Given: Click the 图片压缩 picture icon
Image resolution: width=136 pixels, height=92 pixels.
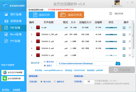Looking at the screenshot, I should click(x=6, y=14).
